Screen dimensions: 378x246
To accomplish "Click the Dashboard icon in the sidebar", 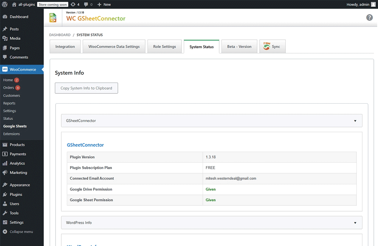I will pyautogui.click(x=5, y=17).
